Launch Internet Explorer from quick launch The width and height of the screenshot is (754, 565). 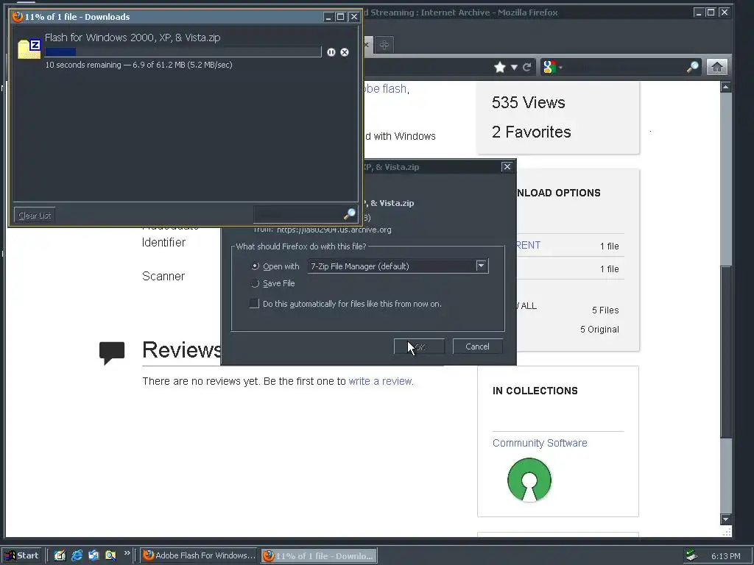coord(77,555)
